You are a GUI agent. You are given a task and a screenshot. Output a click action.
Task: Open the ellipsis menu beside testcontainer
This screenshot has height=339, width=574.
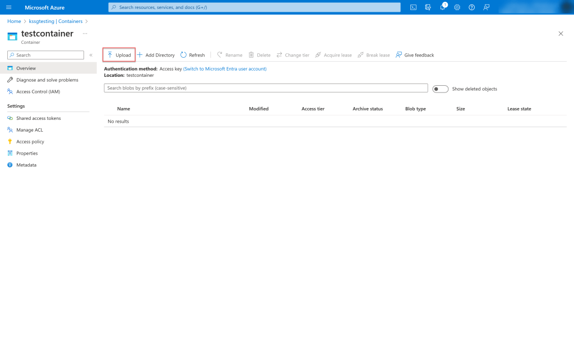(85, 34)
